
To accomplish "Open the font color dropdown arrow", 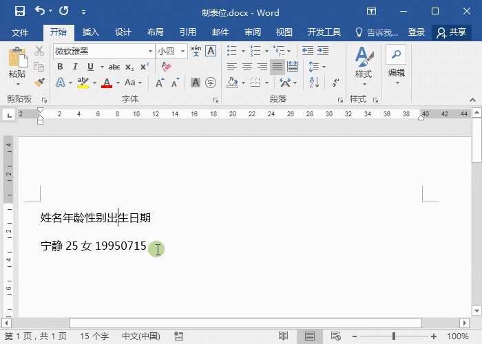I will [x=118, y=83].
